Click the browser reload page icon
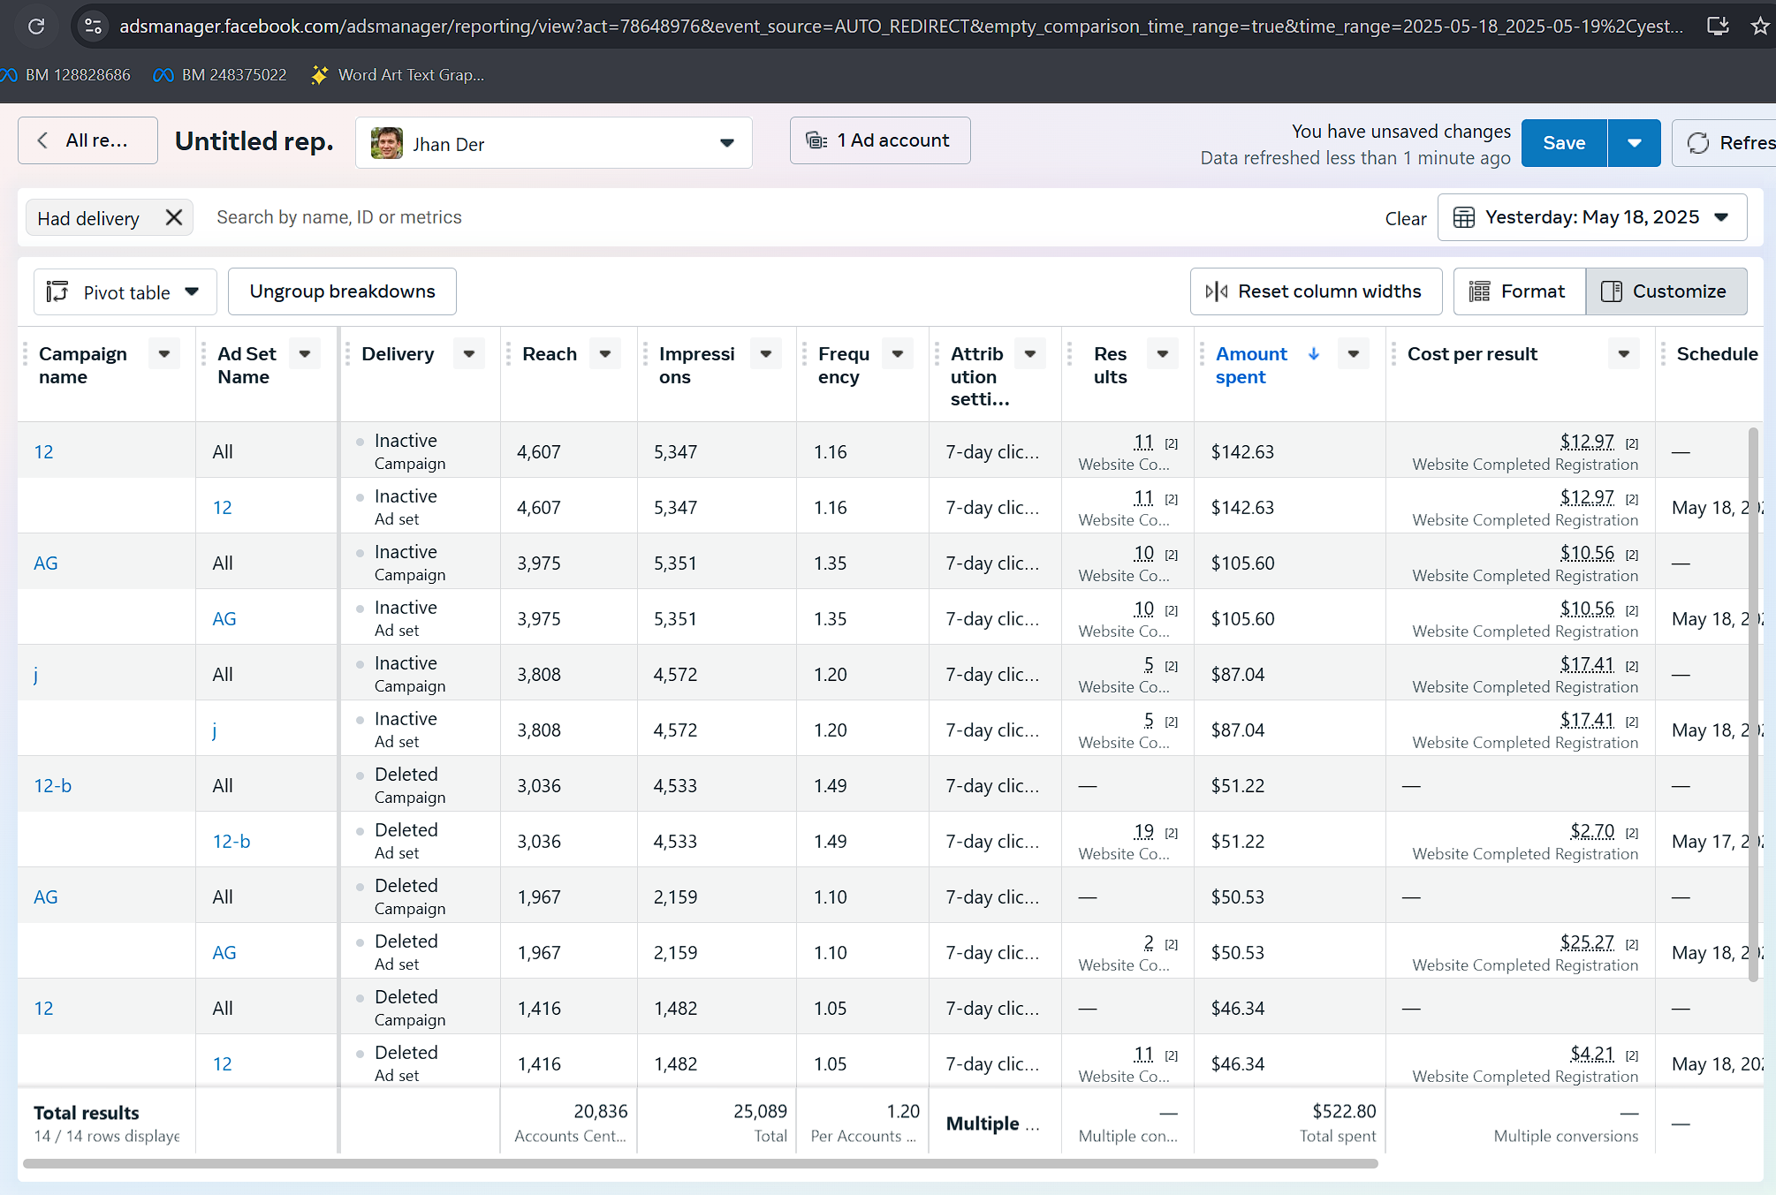 [x=36, y=26]
